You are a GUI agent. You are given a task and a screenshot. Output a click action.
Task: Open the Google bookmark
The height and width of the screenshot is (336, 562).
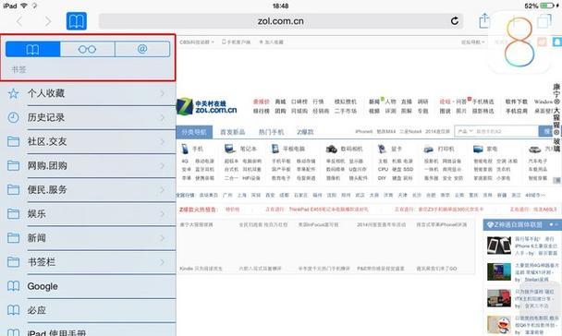pos(88,286)
